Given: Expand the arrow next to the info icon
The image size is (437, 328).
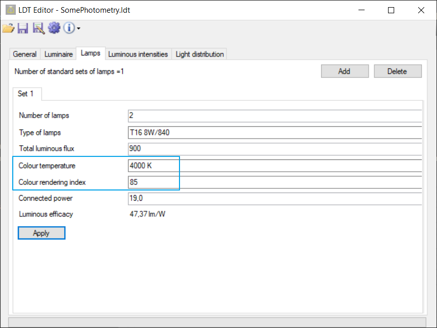Looking at the screenshot, I should 78,30.
